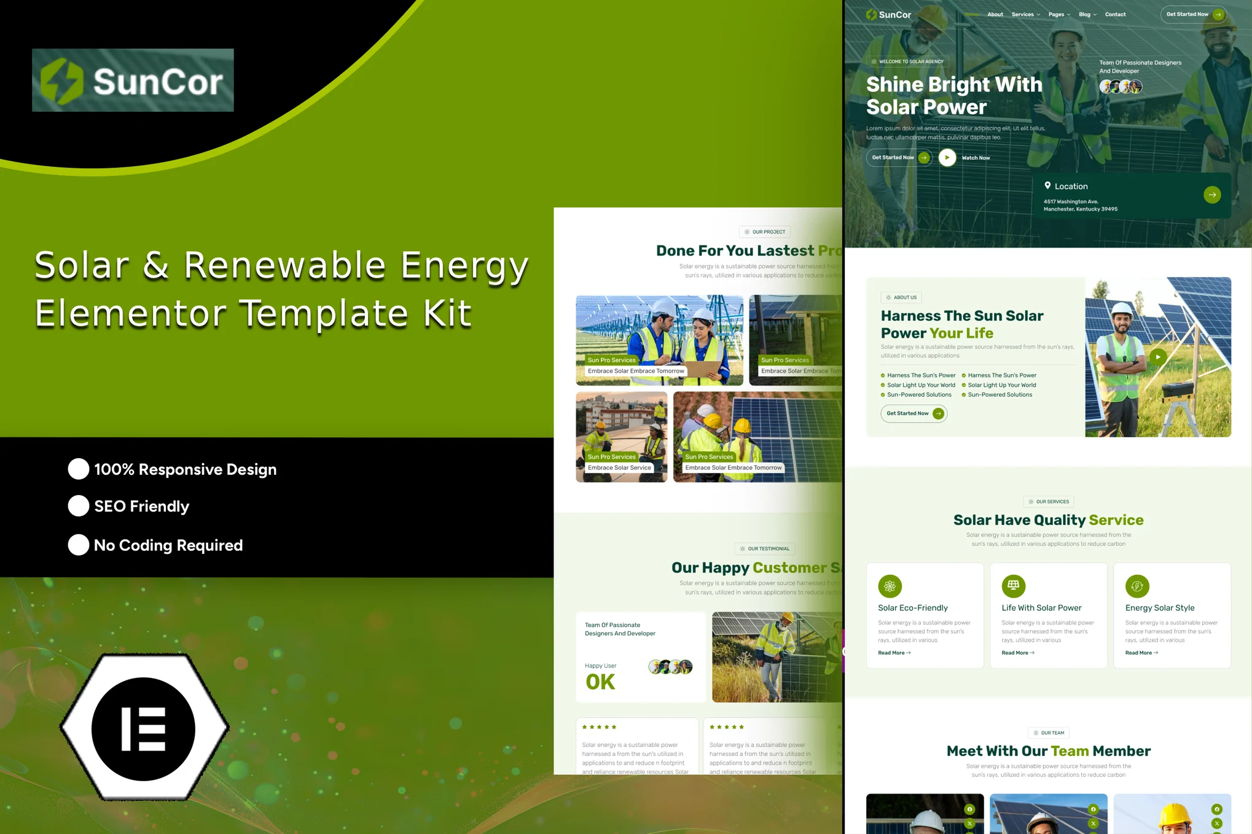The height and width of the screenshot is (834, 1252).
Task: Click the Energy Solar Style icon
Action: 1137,586
